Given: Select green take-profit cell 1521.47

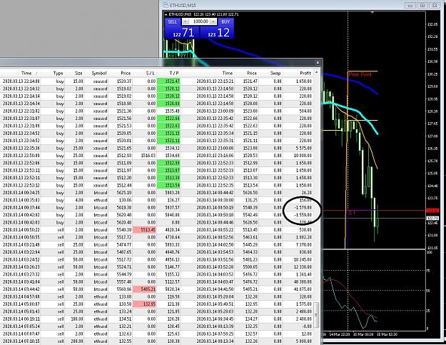Looking at the screenshot, I should coord(168,81).
